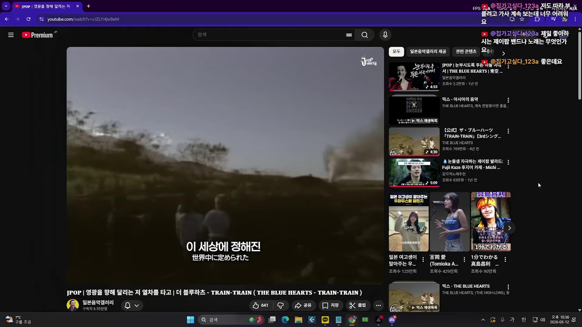The height and width of the screenshot is (327, 582).
Task: Select the 모두 filter chip
Action: tap(396, 52)
